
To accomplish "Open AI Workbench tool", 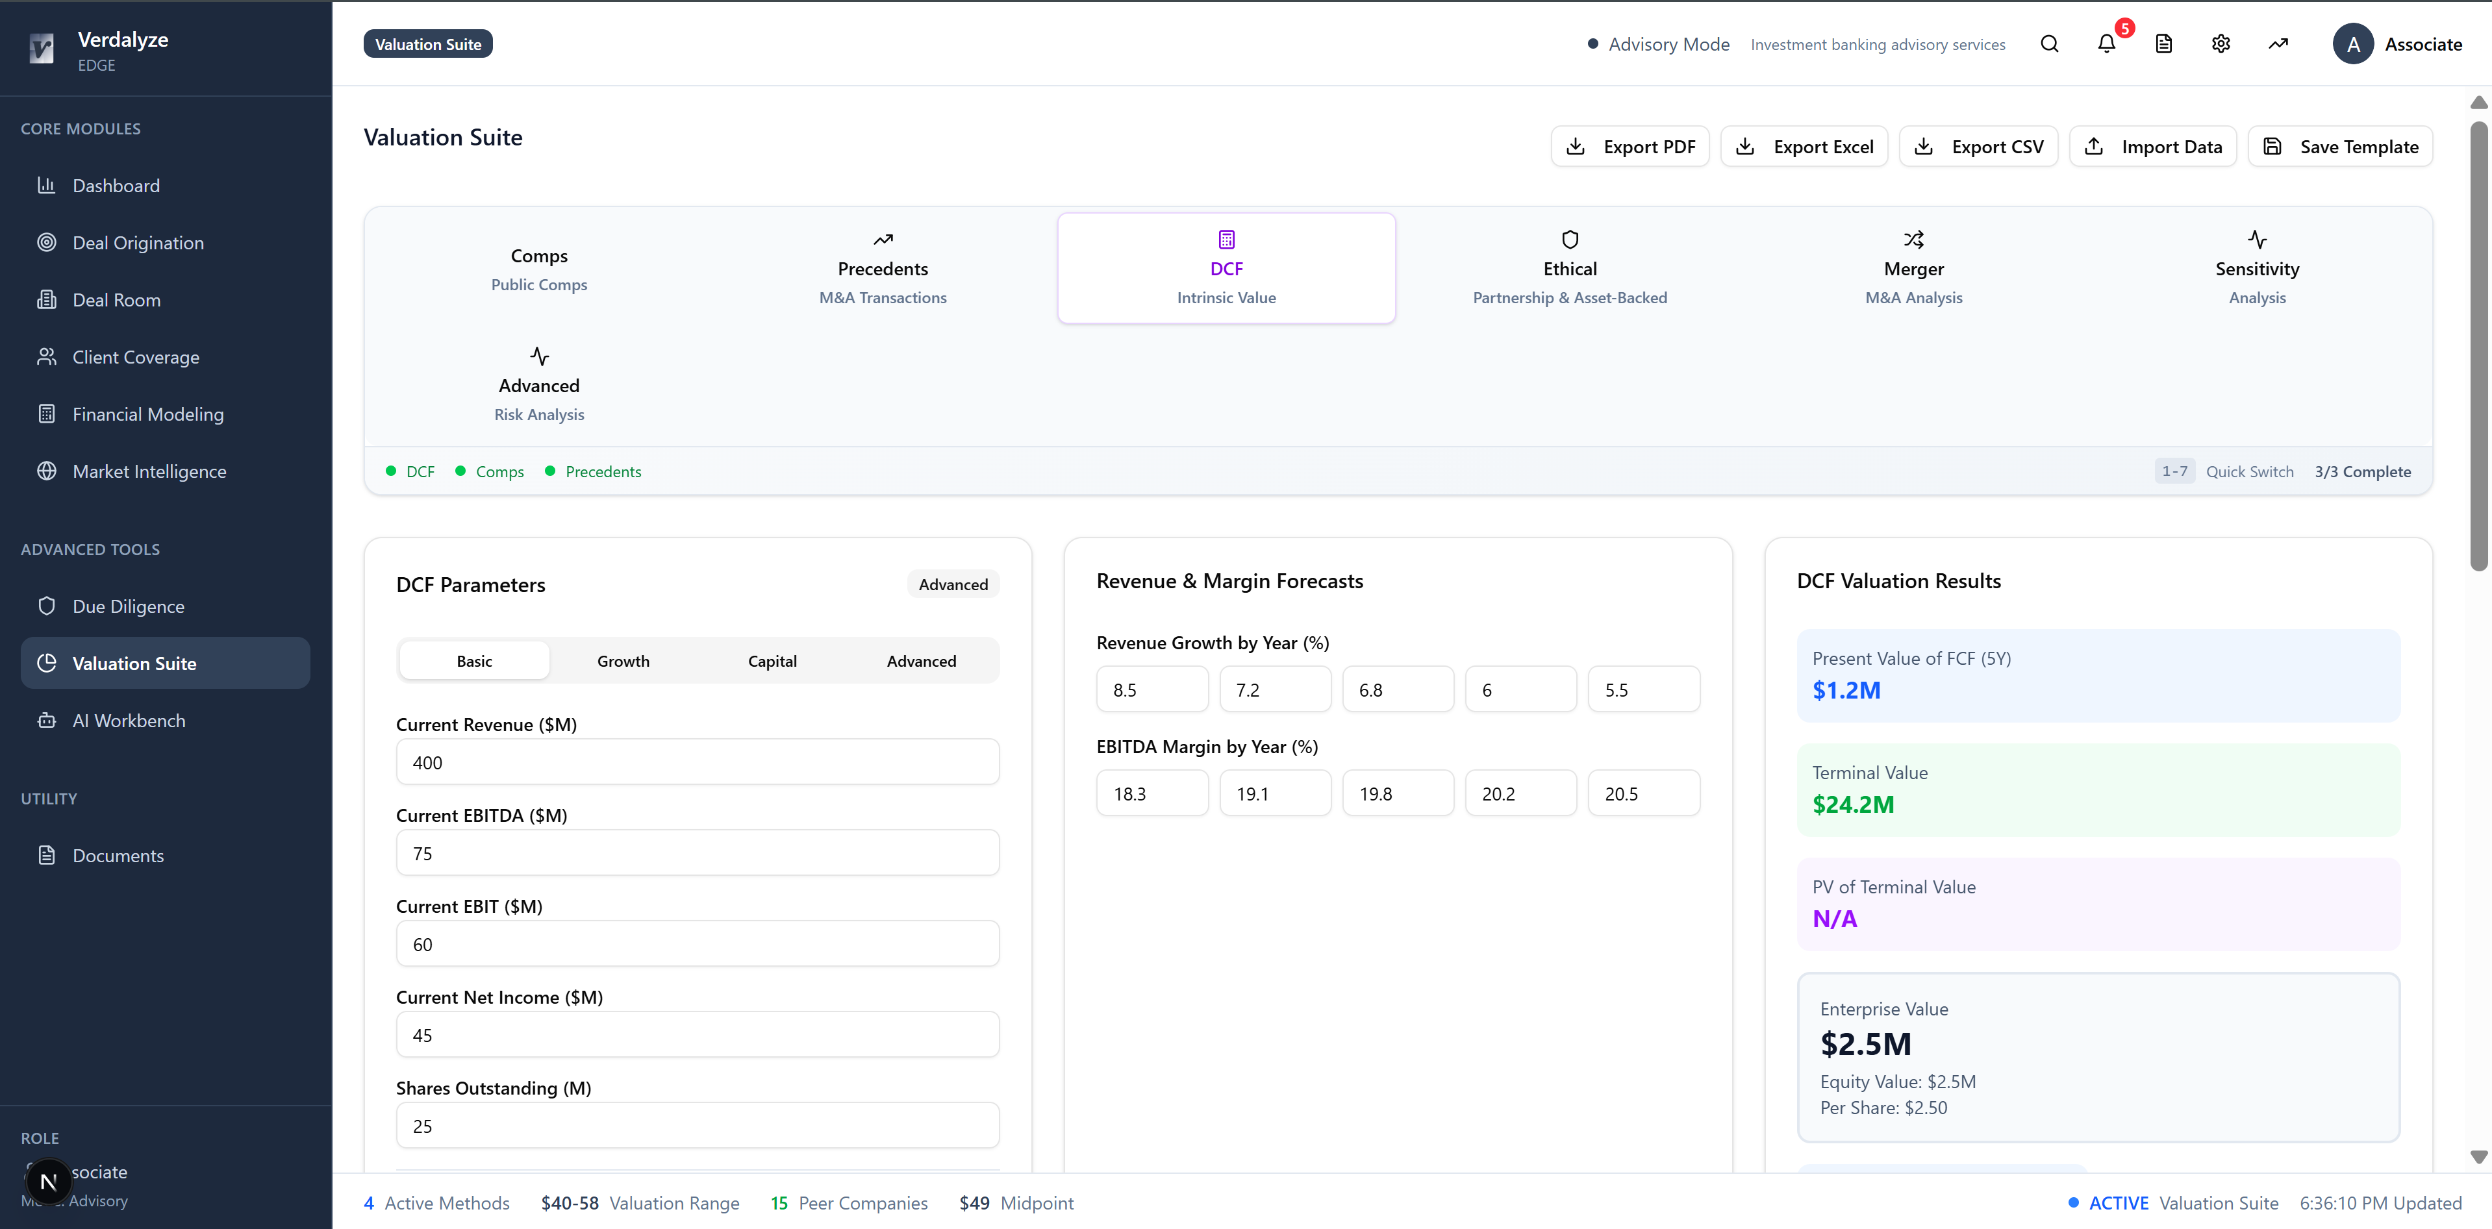I will (129, 721).
